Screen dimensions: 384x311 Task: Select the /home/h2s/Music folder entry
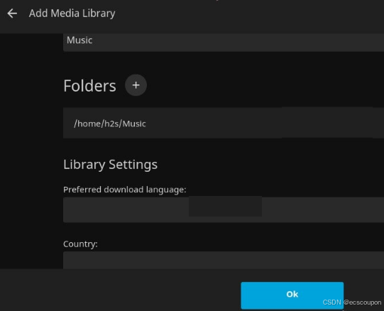tap(224, 123)
